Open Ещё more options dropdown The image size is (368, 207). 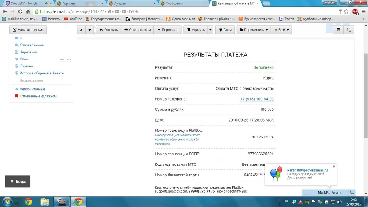(282, 30)
